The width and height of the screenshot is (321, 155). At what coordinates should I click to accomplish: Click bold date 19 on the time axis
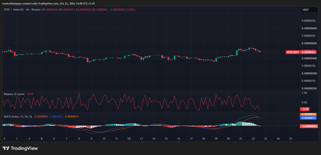pyautogui.click(x=216, y=139)
